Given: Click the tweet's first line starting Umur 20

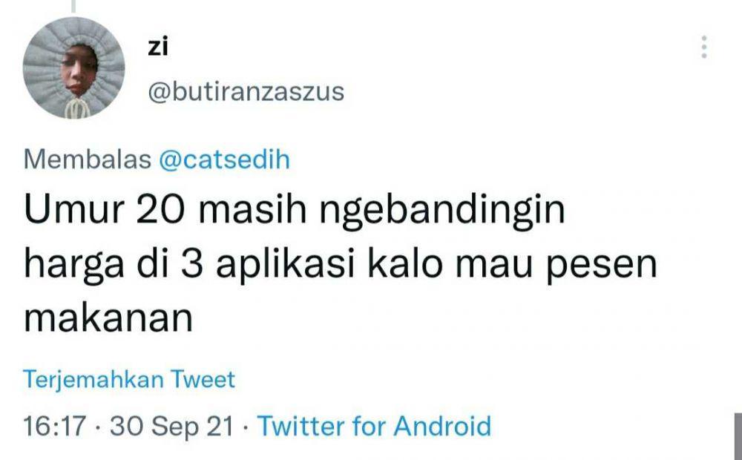Looking at the screenshot, I should [295, 210].
